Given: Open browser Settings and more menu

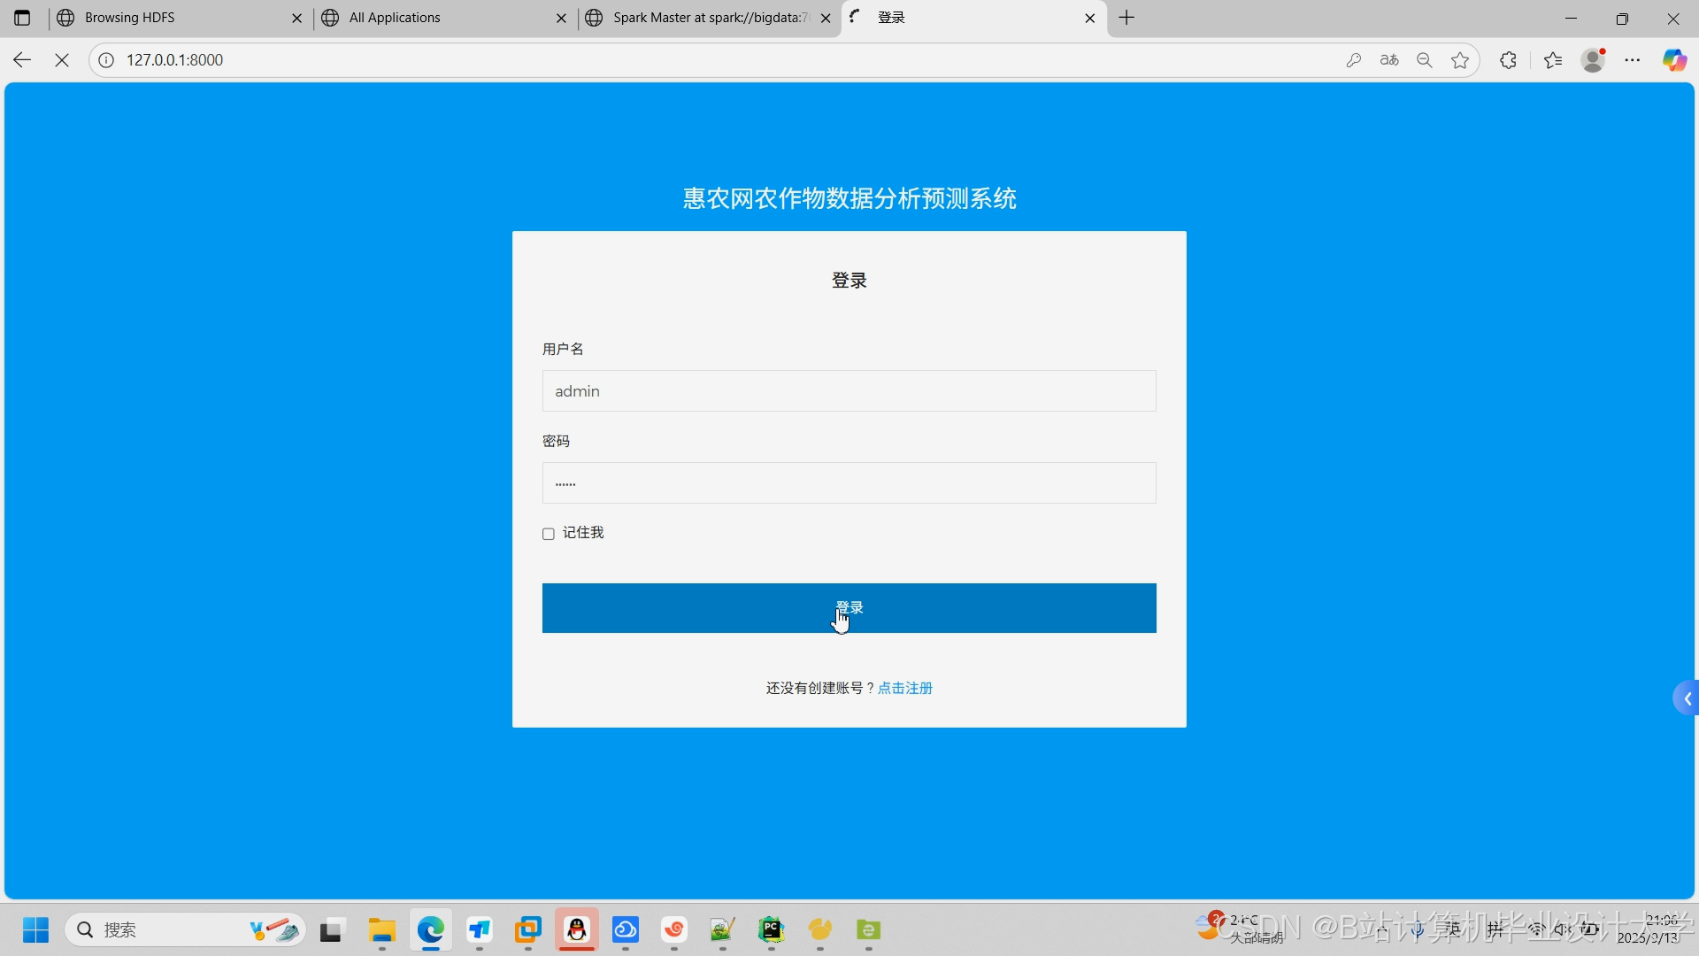Looking at the screenshot, I should point(1633,60).
